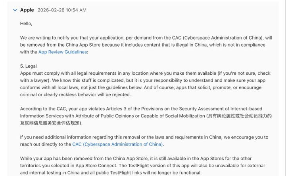Click the "Hello," greeting line
Screen dimensions: 290x176
tap(26, 24)
